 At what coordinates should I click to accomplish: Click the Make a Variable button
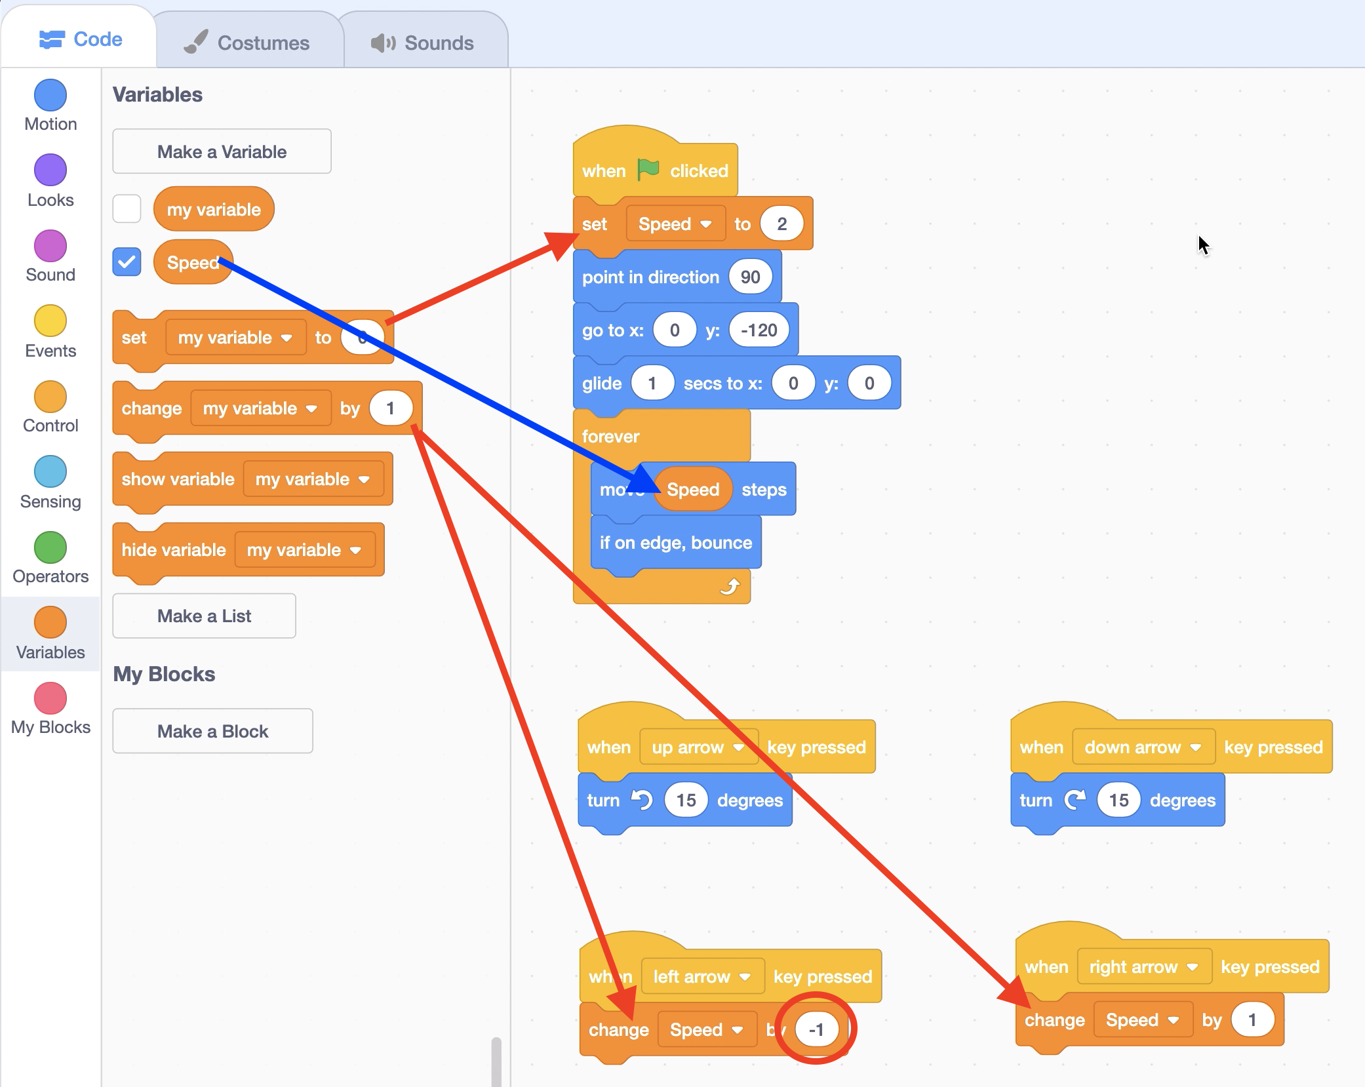(222, 151)
